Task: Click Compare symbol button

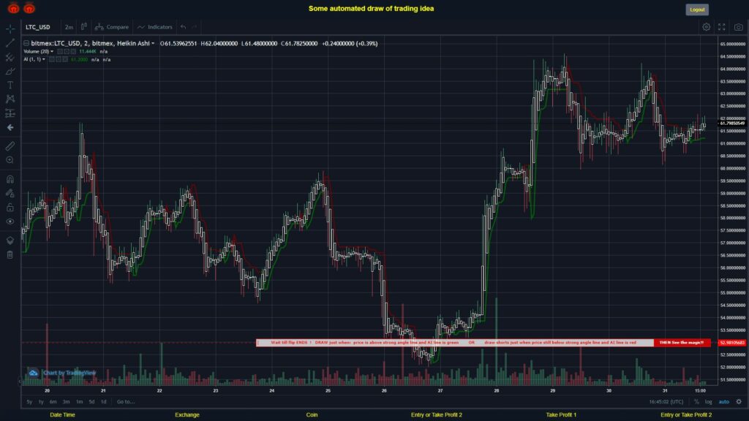Action: coord(112,27)
